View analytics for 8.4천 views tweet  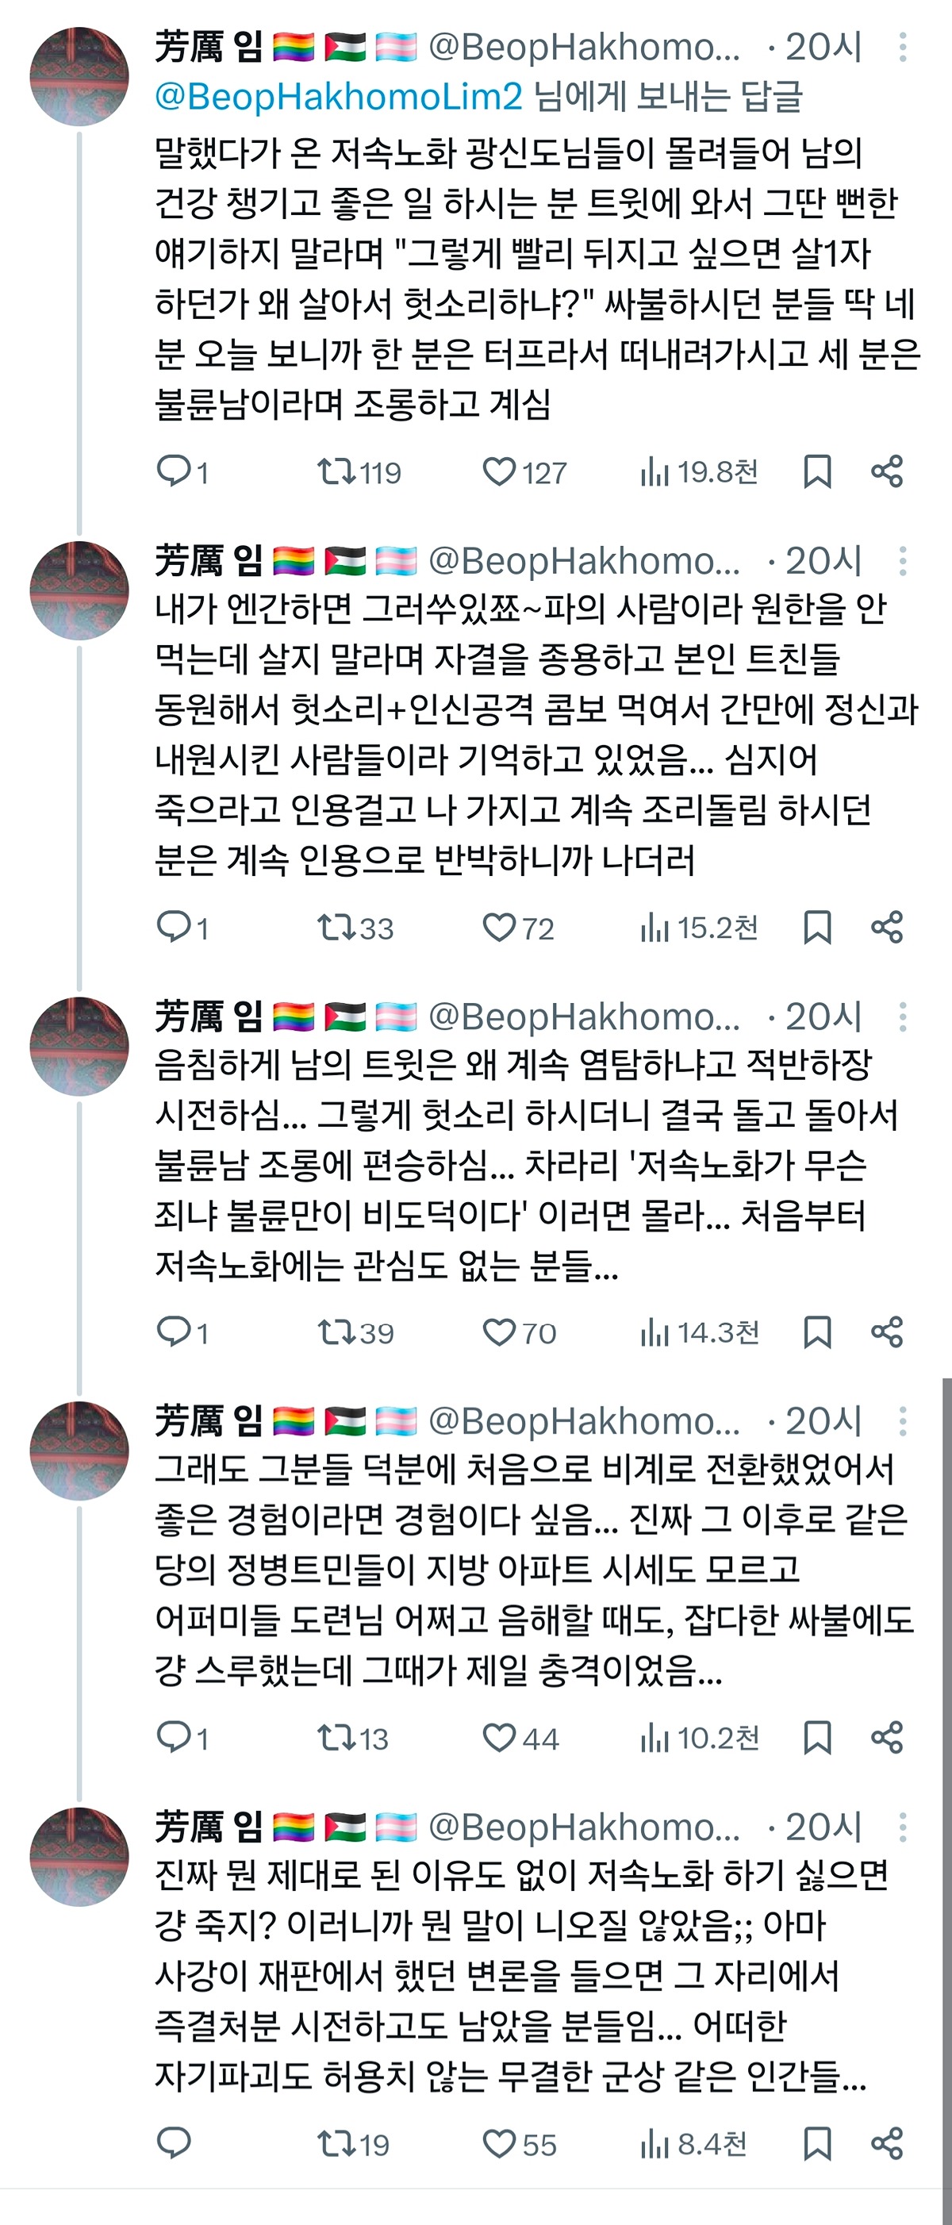693,2143
